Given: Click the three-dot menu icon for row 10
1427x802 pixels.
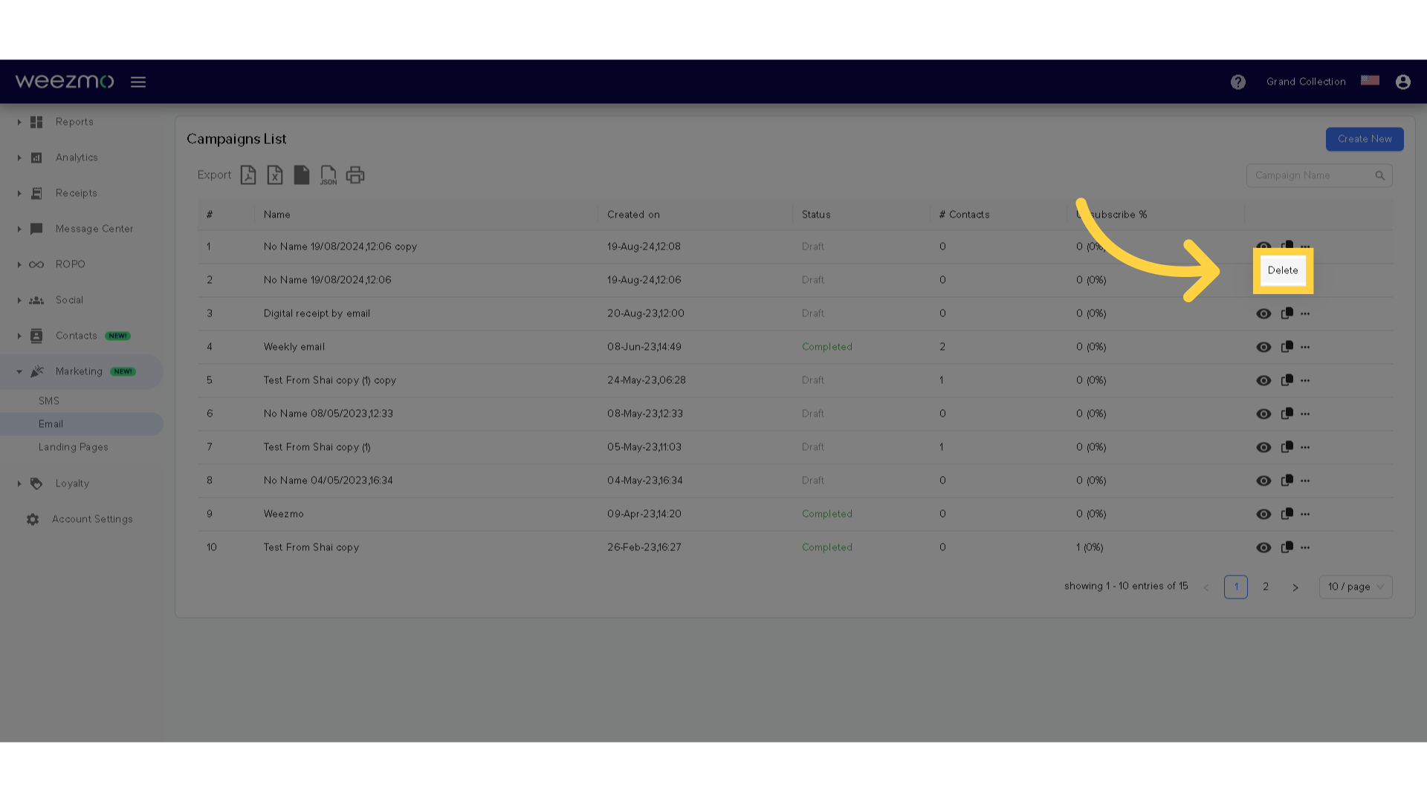Looking at the screenshot, I should [1305, 547].
